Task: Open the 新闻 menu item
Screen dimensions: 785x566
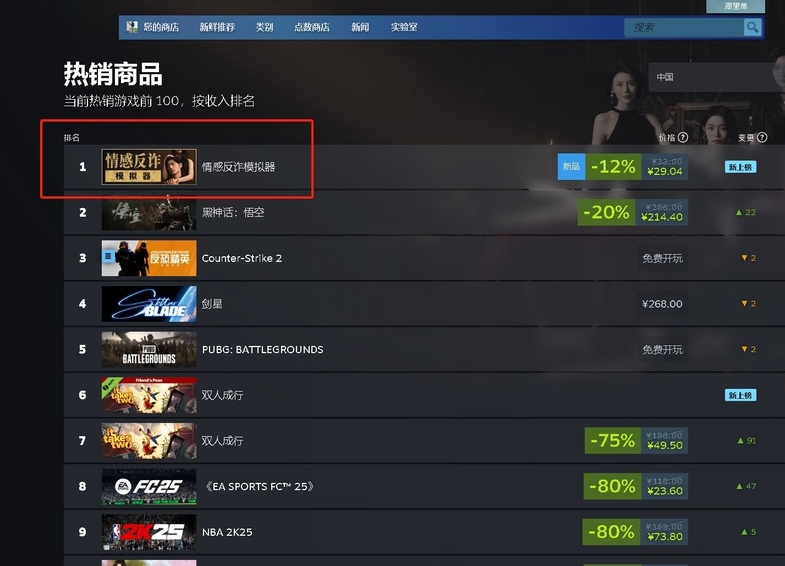Action: 360,27
